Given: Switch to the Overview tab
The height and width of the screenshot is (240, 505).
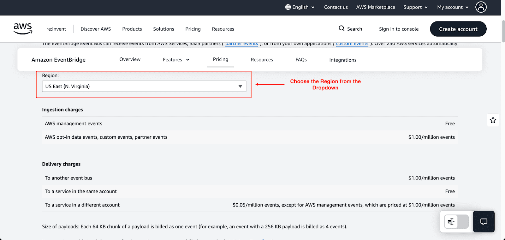Looking at the screenshot, I should tap(130, 59).
